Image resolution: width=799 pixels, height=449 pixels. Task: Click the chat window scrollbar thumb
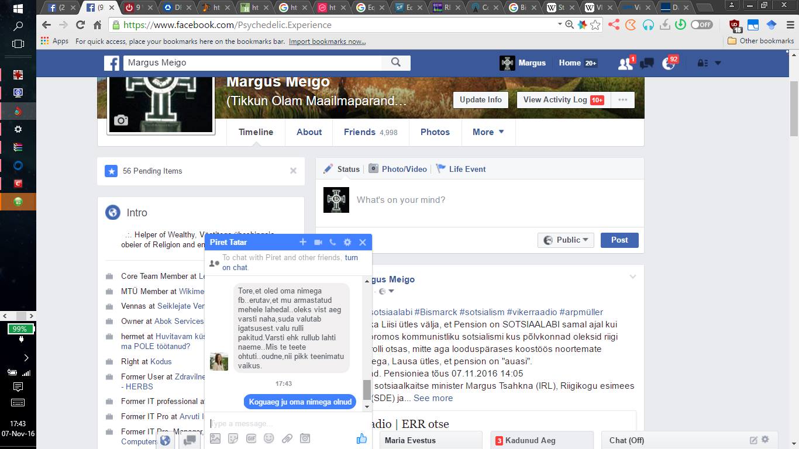point(367,389)
